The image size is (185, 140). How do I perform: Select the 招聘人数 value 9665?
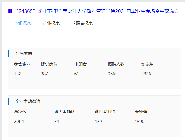(x=113, y=74)
